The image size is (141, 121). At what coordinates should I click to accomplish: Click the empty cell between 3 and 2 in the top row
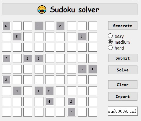pyautogui.click(x=50, y=26)
